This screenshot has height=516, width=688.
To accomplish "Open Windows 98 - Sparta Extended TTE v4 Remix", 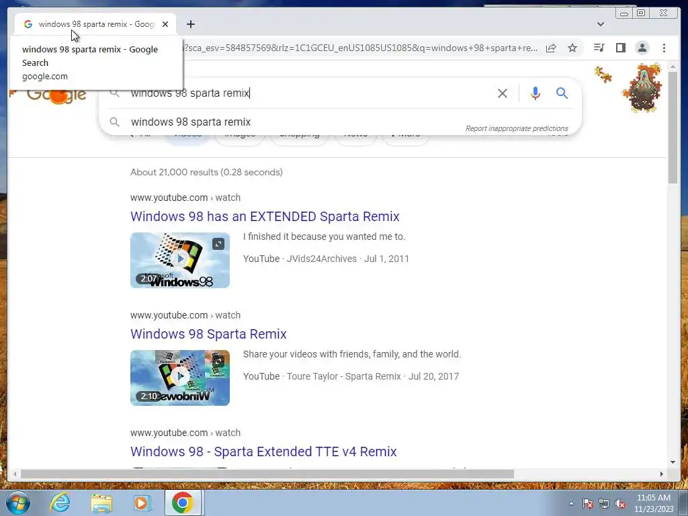I will pyautogui.click(x=263, y=451).
